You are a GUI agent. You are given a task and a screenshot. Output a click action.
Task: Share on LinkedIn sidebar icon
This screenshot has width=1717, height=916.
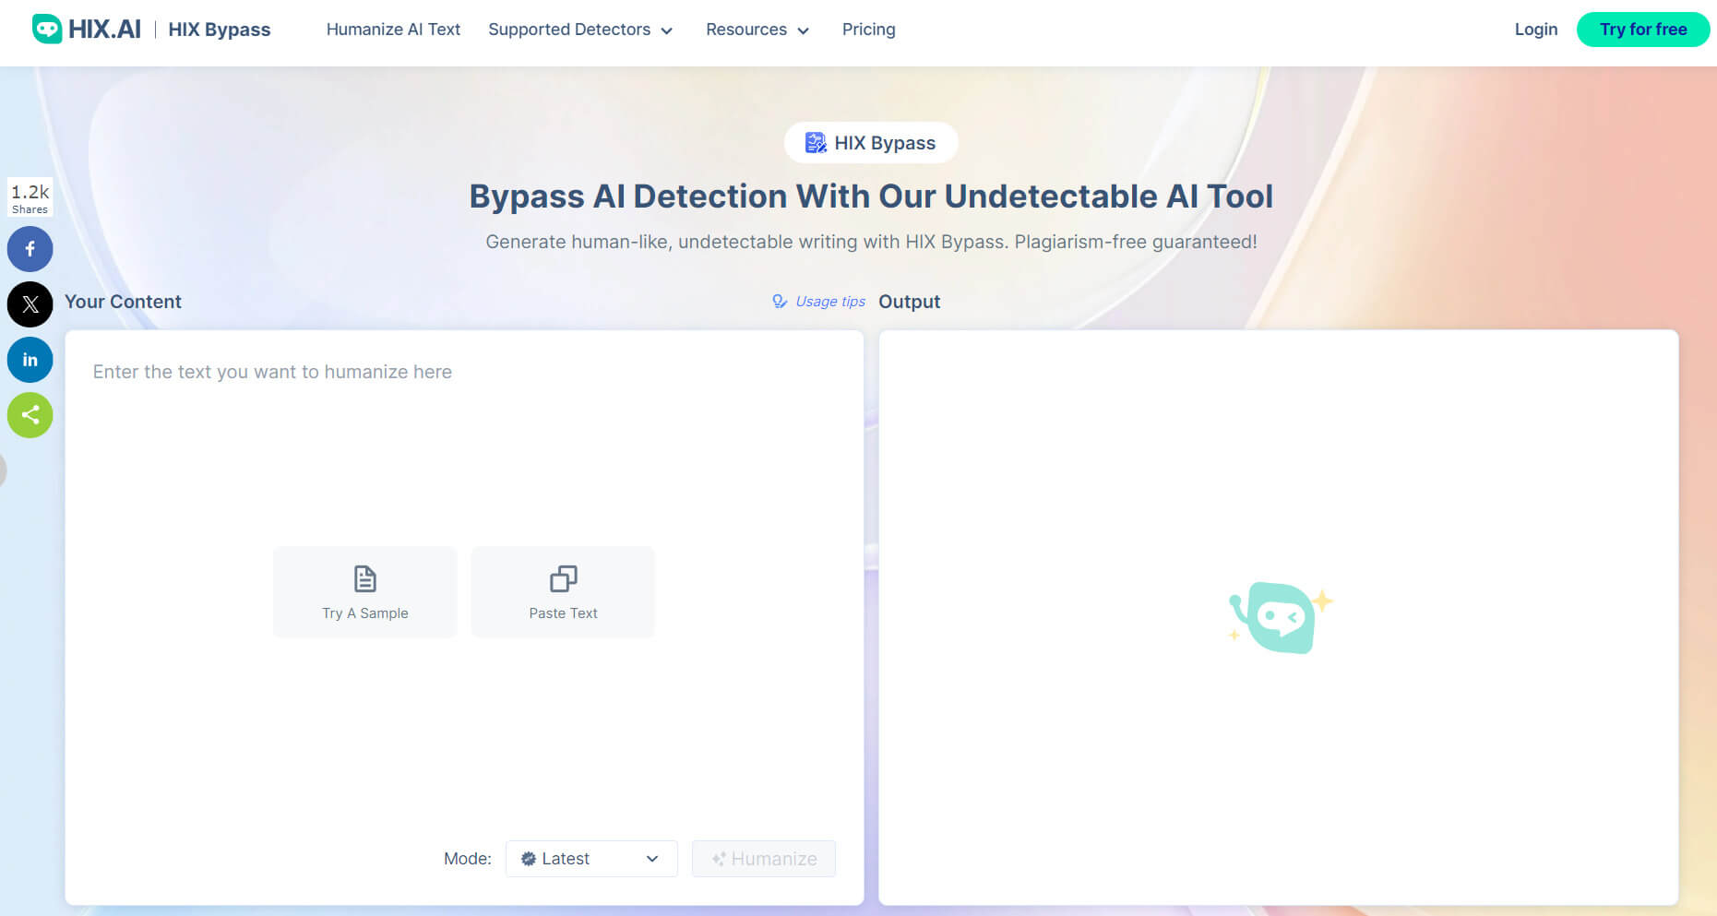30,360
